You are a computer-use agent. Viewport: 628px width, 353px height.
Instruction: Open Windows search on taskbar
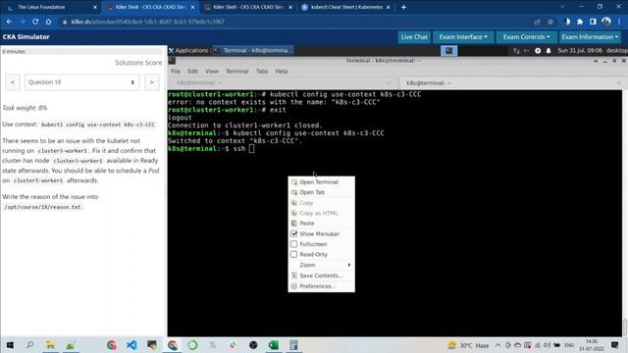[x=29, y=345]
